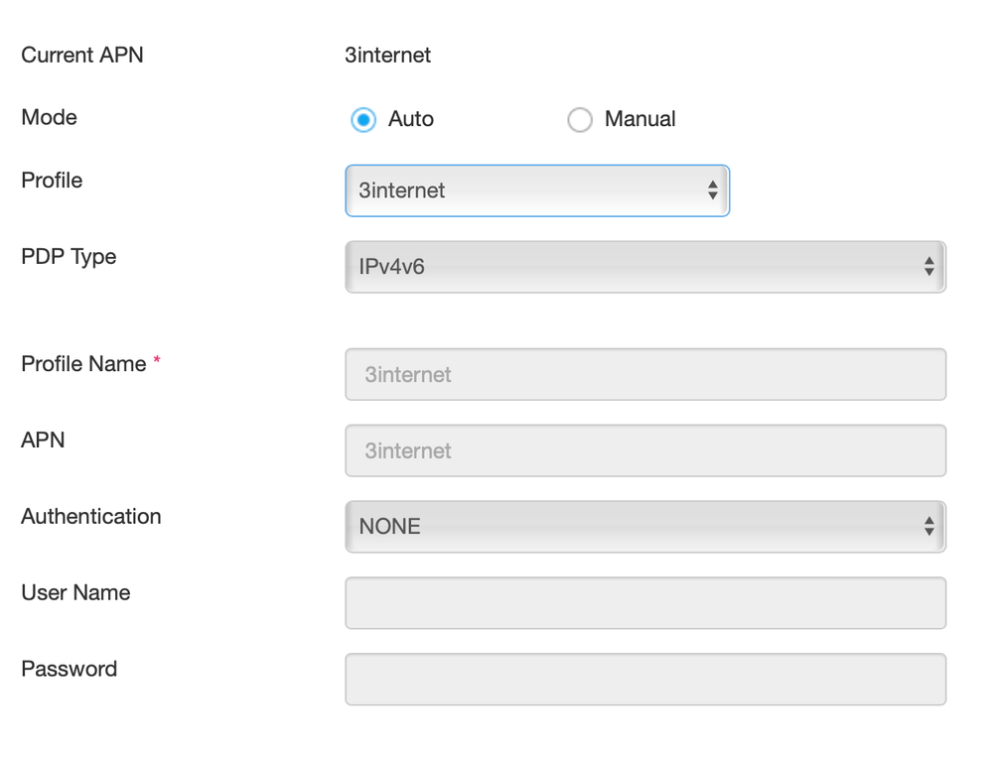The image size is (992, 758).
Task: Select the Auto mode radio button
Action: (x=363, y=120)
